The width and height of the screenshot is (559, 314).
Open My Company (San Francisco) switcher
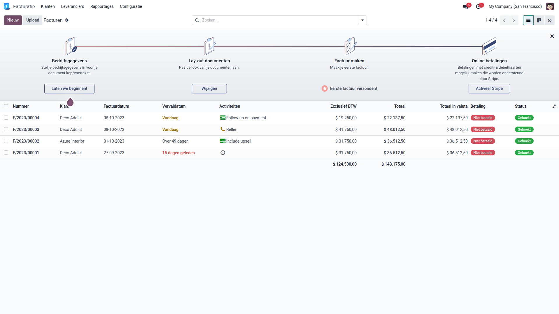pos(515,6)
